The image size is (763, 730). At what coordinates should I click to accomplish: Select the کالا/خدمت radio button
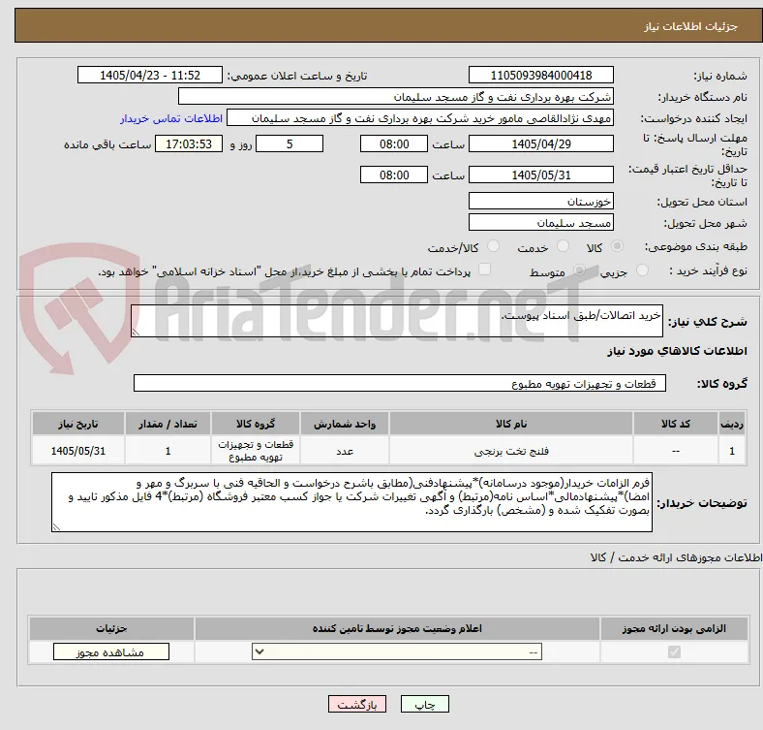(x=494, y=246)
